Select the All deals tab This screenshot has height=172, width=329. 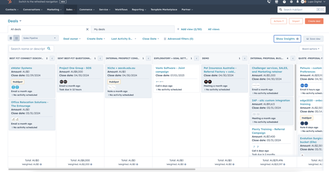(x=49, y=29)
